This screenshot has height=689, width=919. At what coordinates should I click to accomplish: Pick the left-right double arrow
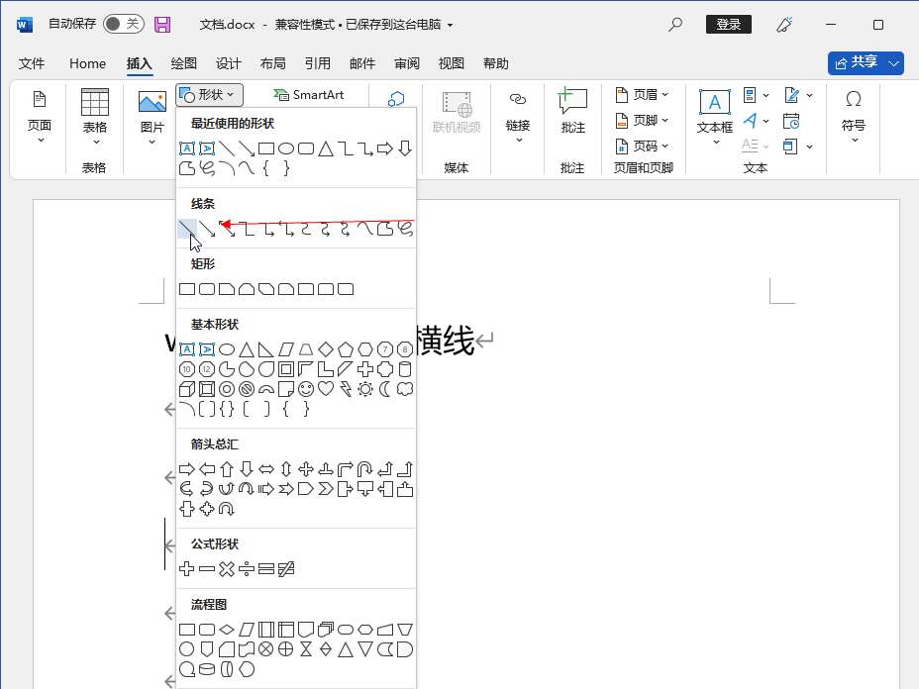pos(266,469)
